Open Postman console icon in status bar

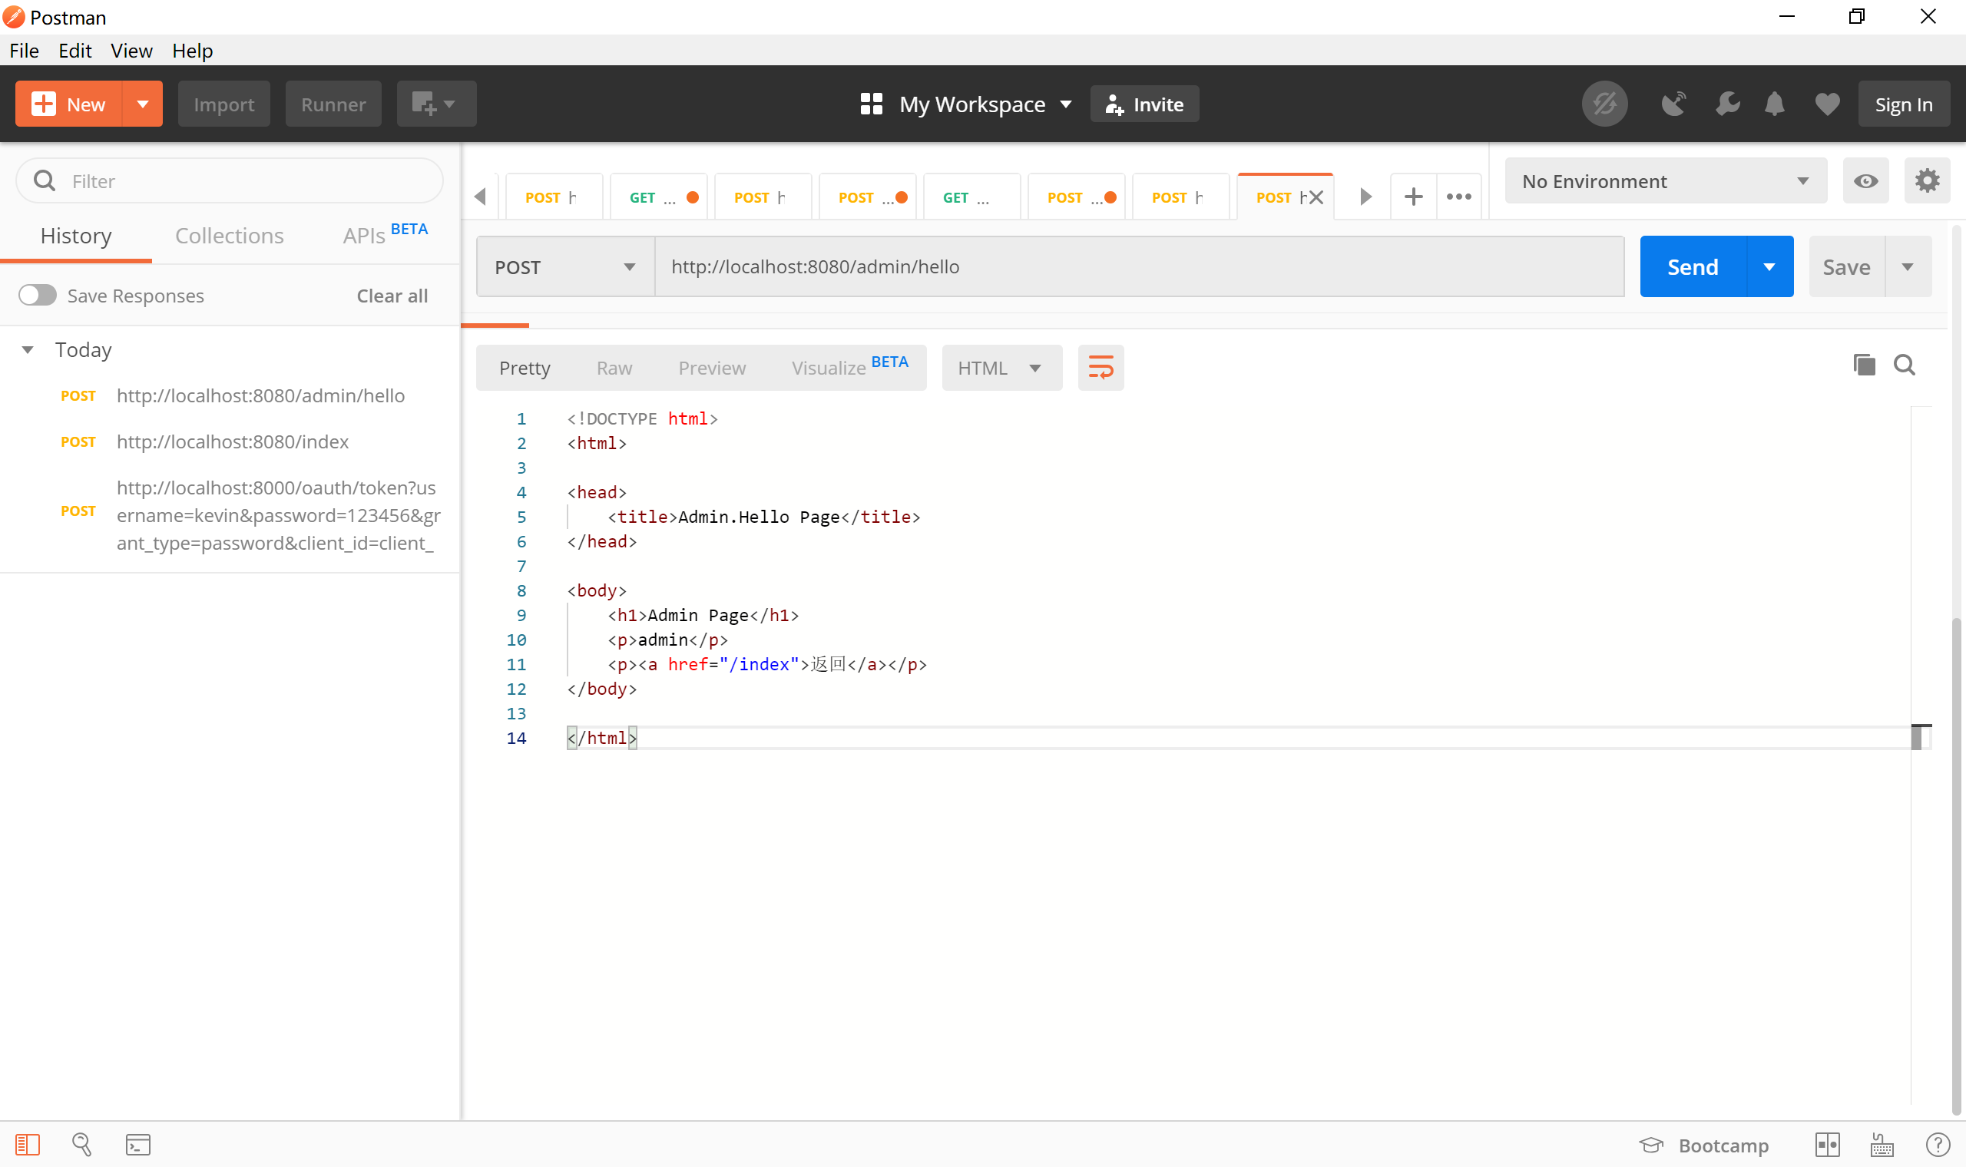click(x=137, y=1144)
